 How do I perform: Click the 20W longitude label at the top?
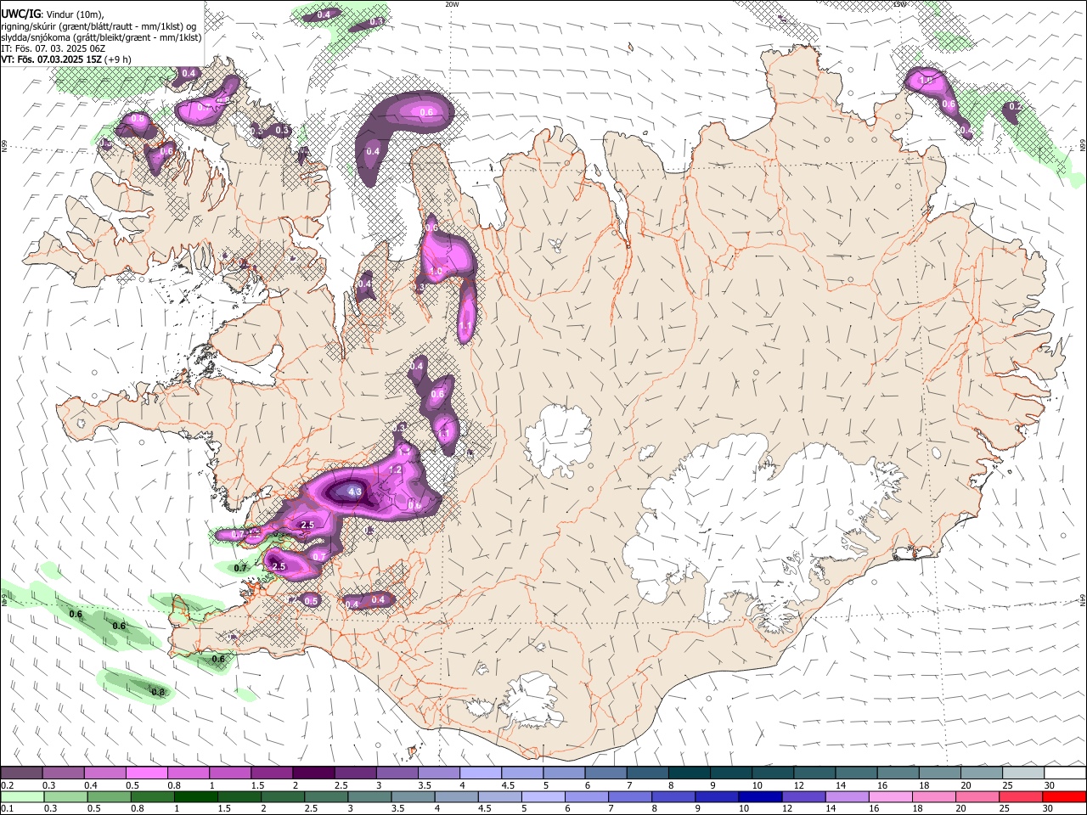pyautogui.click(x=452, y=4)
